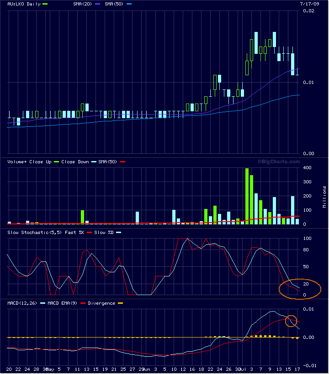Click the '0.01' label on price axis
Image resolution: width=329 pixels, height=374 pixels.
click(x=308, y=82)
